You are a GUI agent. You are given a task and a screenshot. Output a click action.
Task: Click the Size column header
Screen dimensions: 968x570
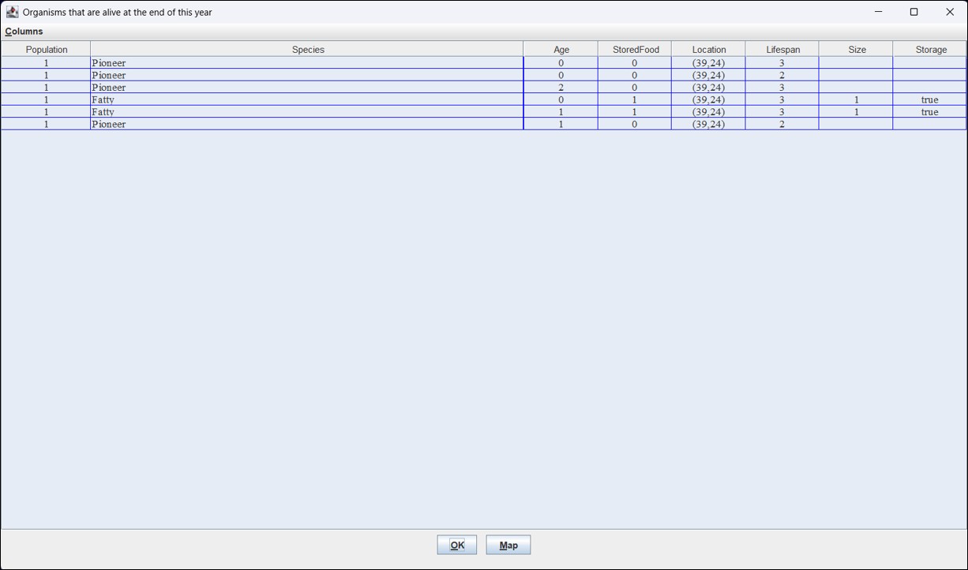[857, 50]
